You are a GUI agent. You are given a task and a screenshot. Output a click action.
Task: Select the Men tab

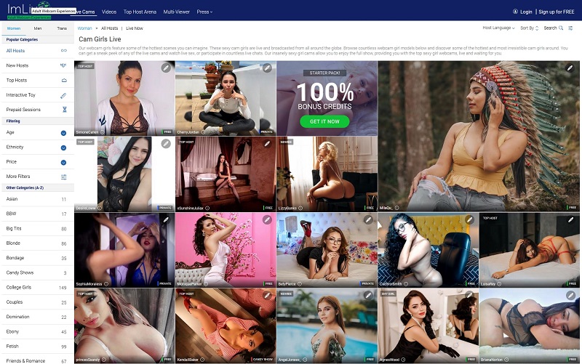[x=38, y=28]
